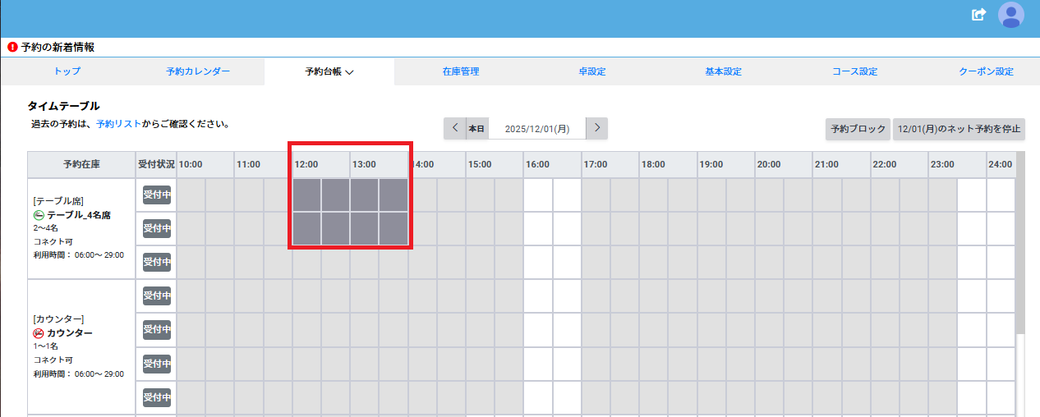Toggle first 受付中 status for カウンター
1040x417 pixels.
click(156, 296)
